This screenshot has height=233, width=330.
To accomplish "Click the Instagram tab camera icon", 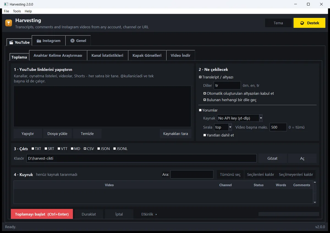I will 39,41.
